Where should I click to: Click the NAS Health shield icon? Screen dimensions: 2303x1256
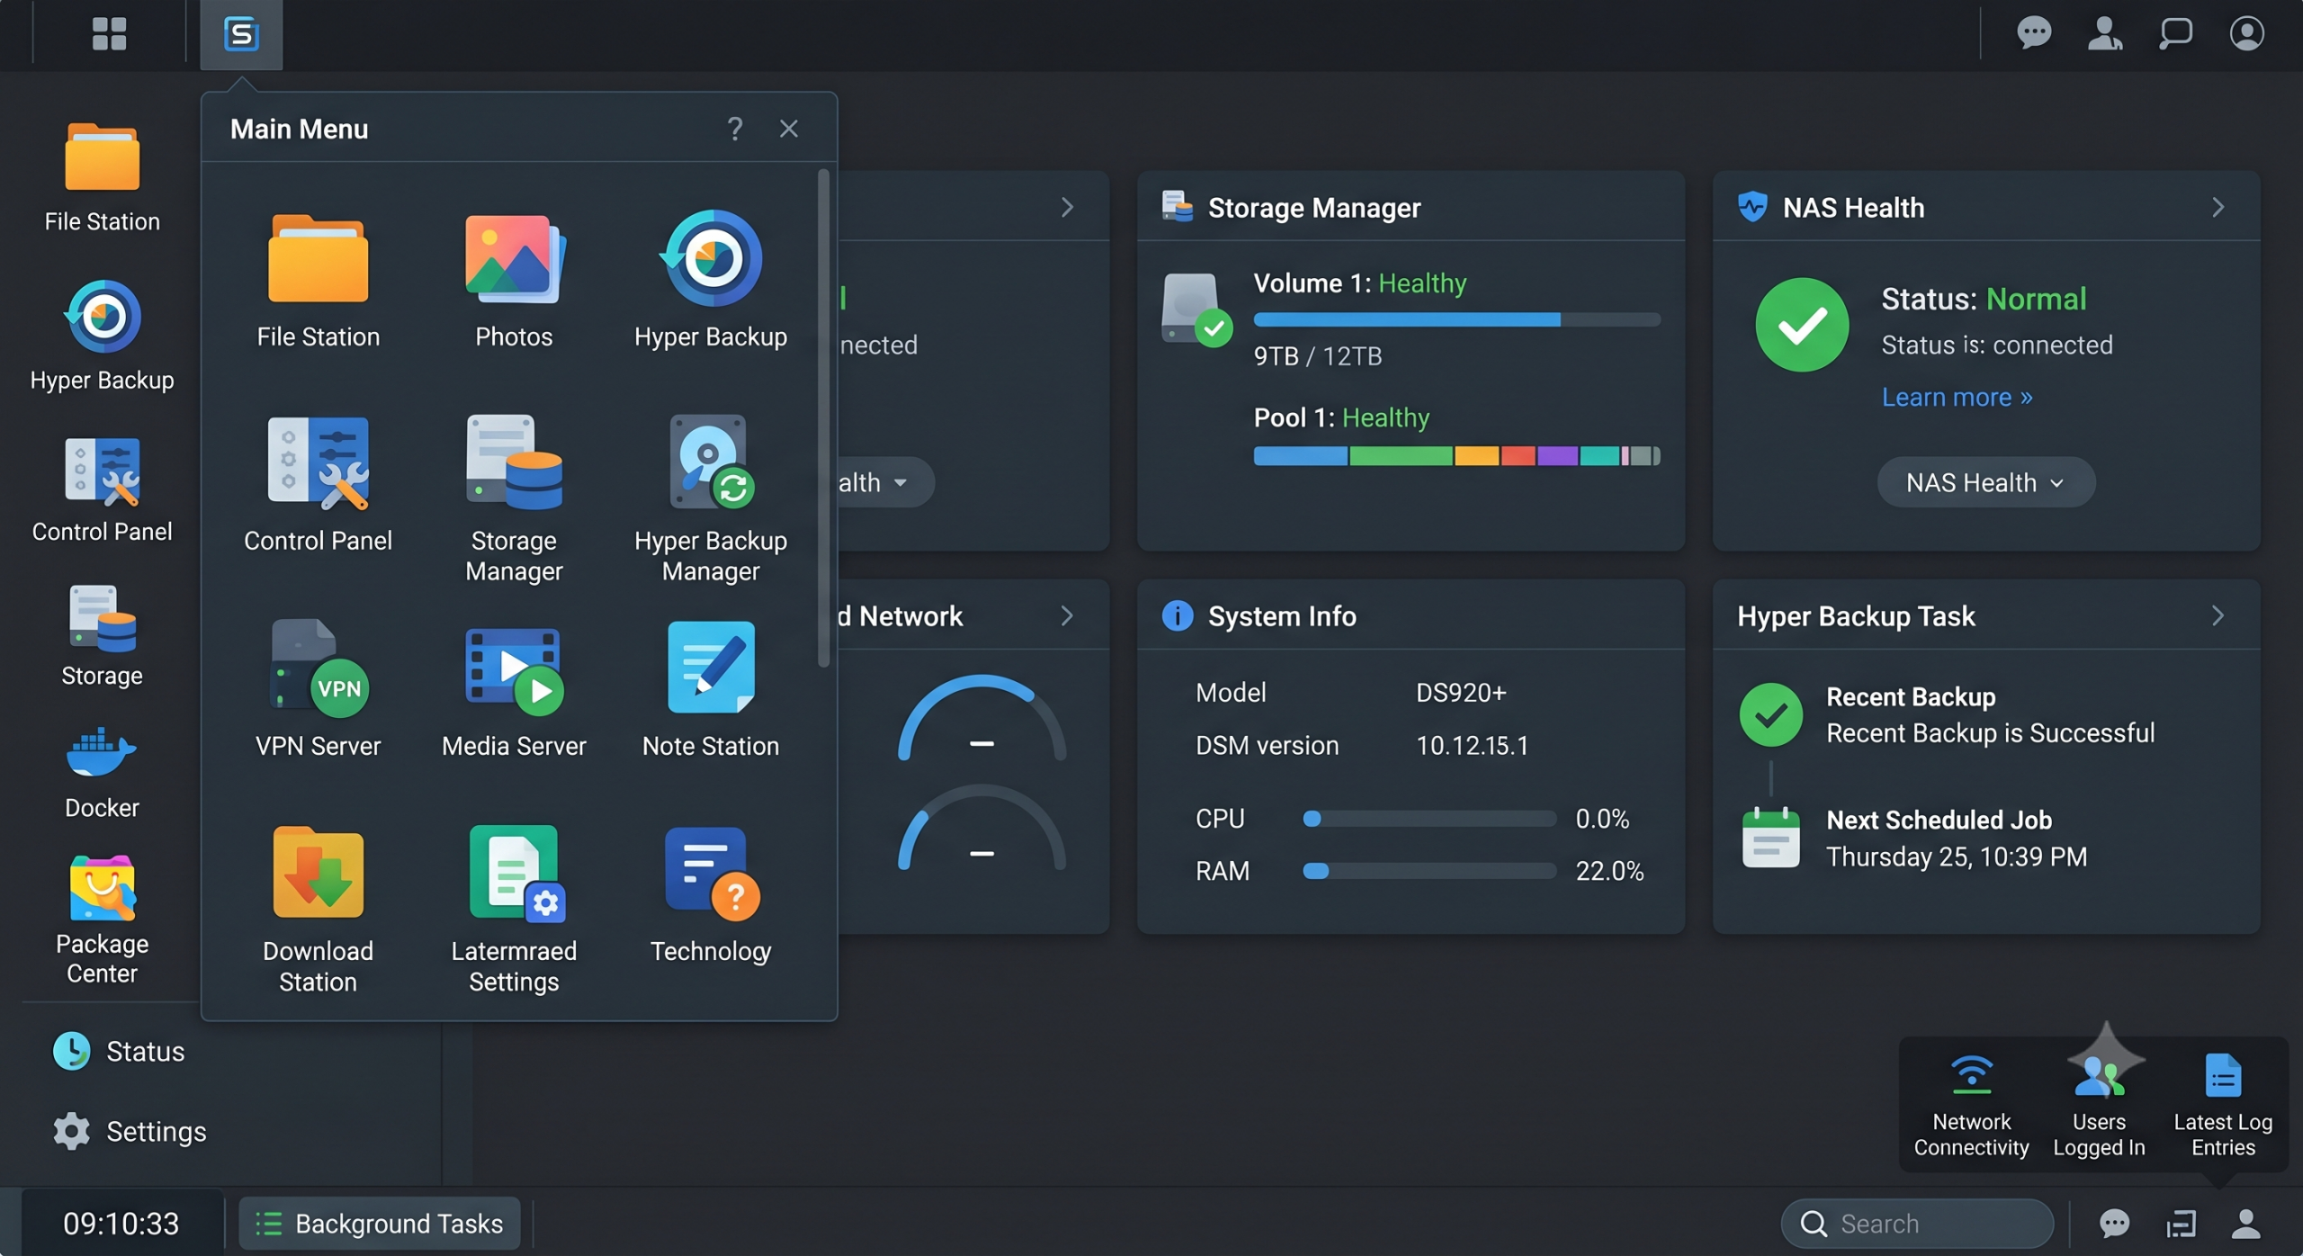point(1752,207)
